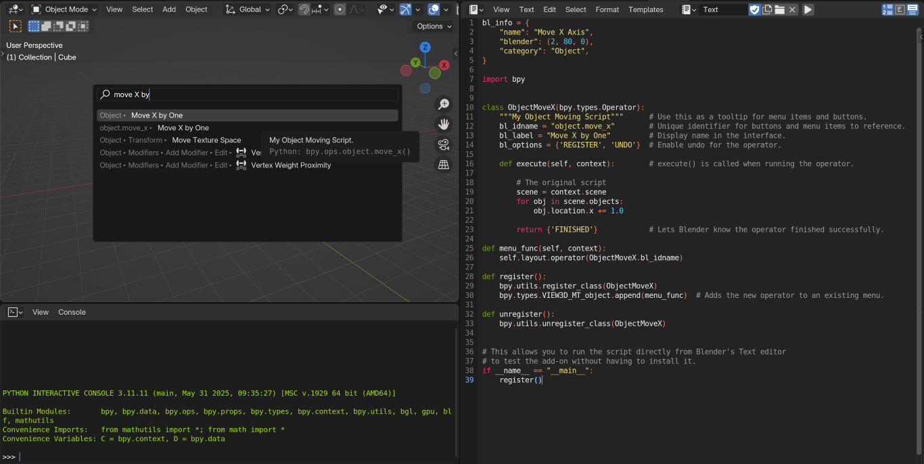
Task: Open the Object Mode dropdown
Action: pyautogui.click(x=64, y=9)
